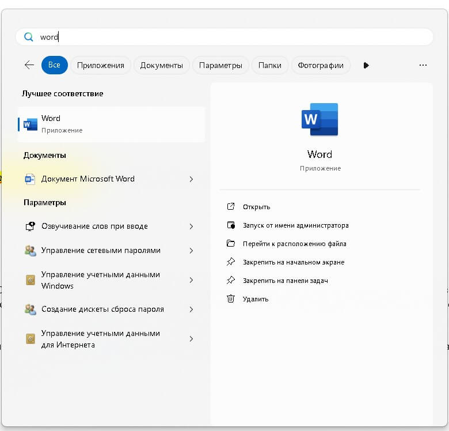The image size is (449, 431).
Task: Open the Word app best match result
Action: (112, 124)
